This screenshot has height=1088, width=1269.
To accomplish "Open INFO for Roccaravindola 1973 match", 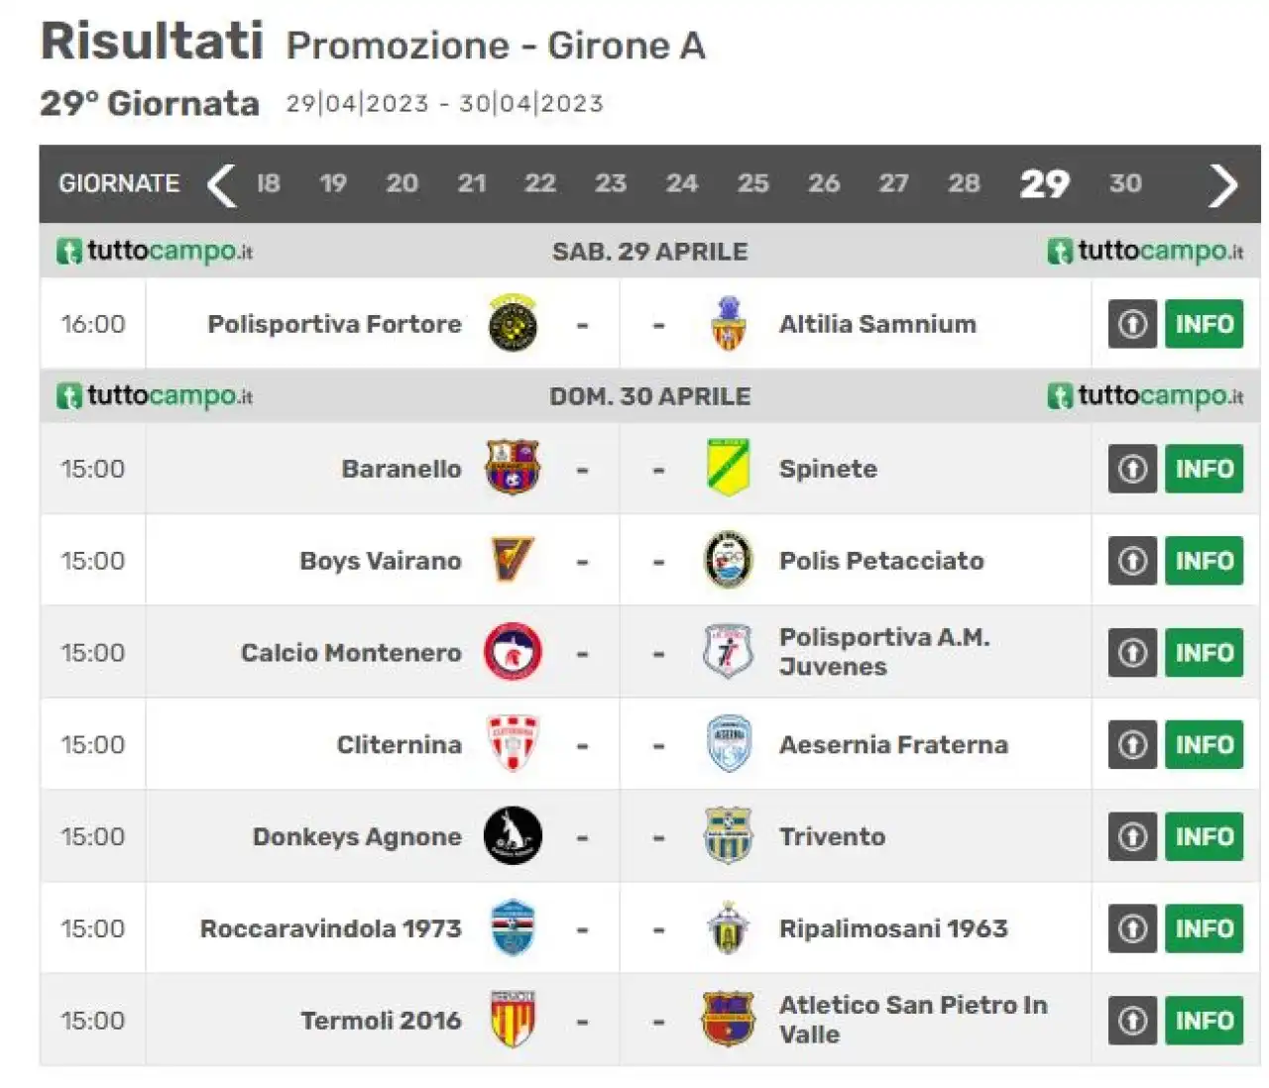I will [x=1204, y=928].
